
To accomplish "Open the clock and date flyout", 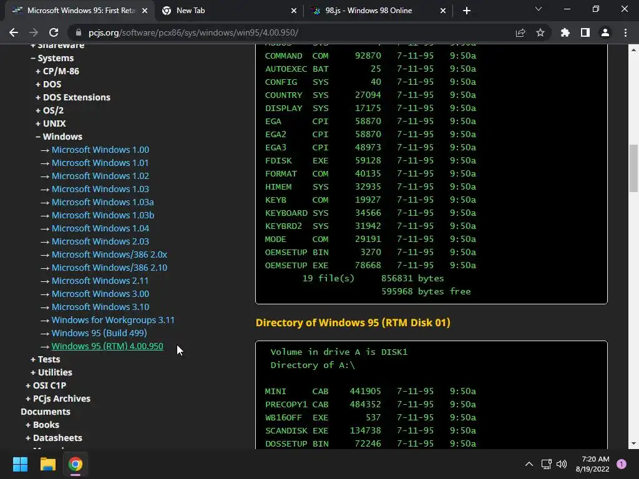I will click(593, 464).
